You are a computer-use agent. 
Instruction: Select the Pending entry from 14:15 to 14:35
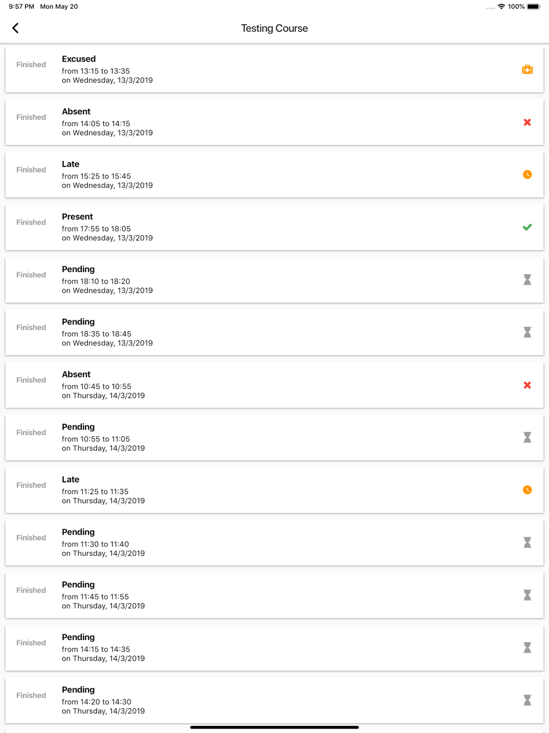coord(274,648)
